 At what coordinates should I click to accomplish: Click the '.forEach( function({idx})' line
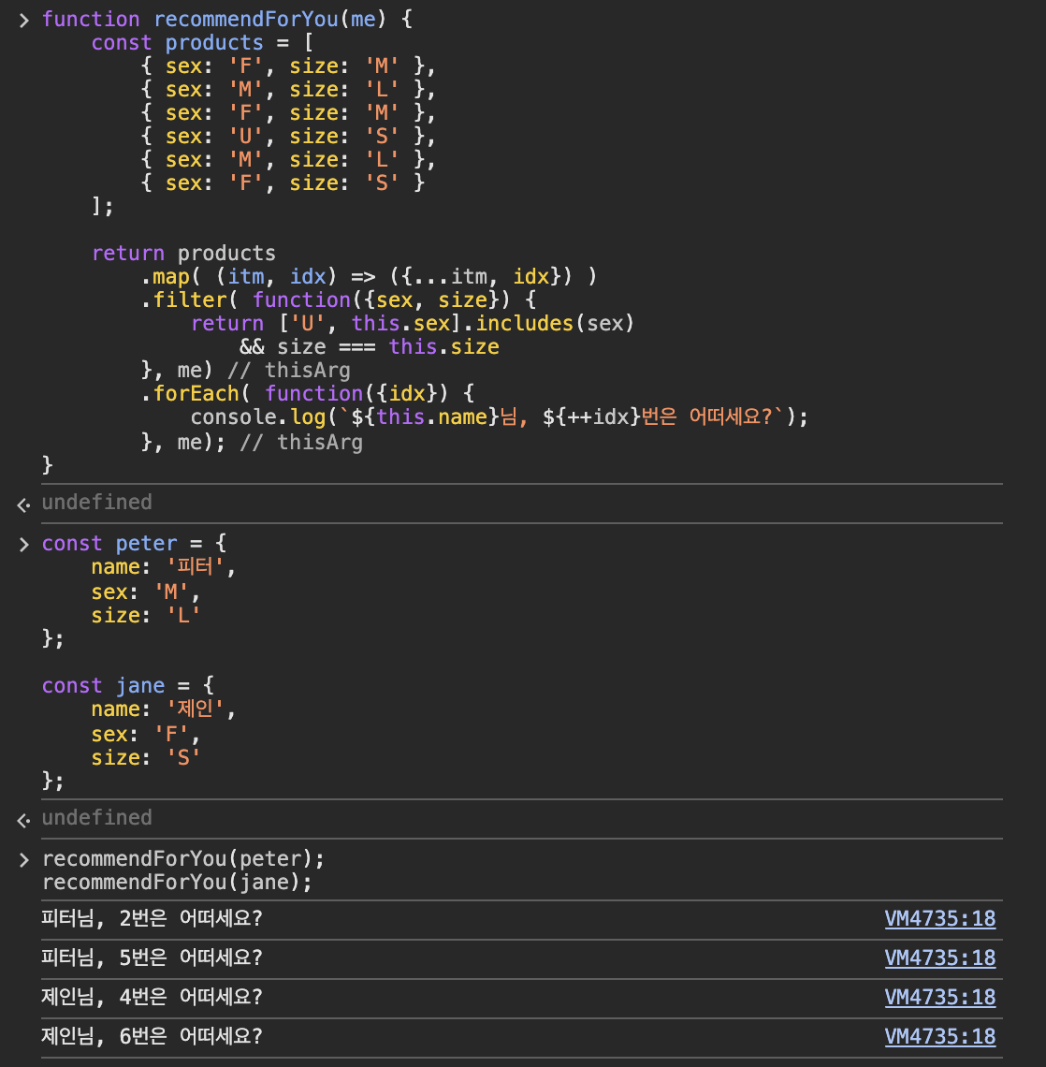coord(308,394)
